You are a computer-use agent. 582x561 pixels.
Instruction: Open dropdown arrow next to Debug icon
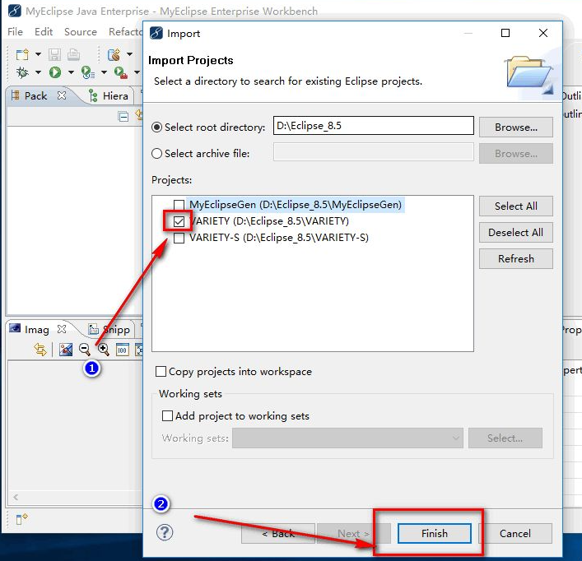(x=38, y=73)
